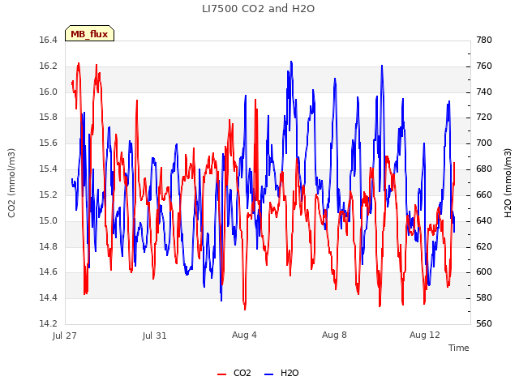Click the '780' right axis tick label
519x389 pixels.
pos(484,40)
